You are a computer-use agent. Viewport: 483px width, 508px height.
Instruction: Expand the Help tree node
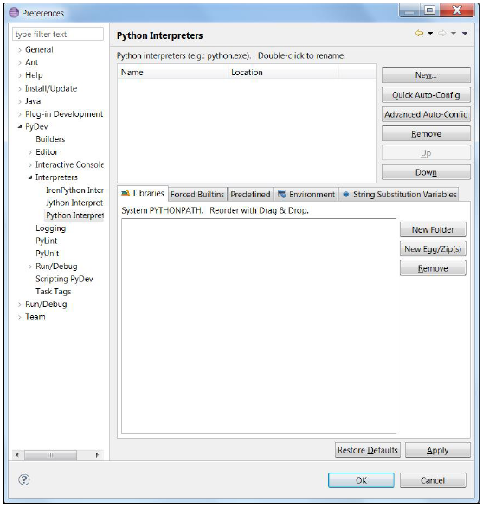(x=20, y=75)
